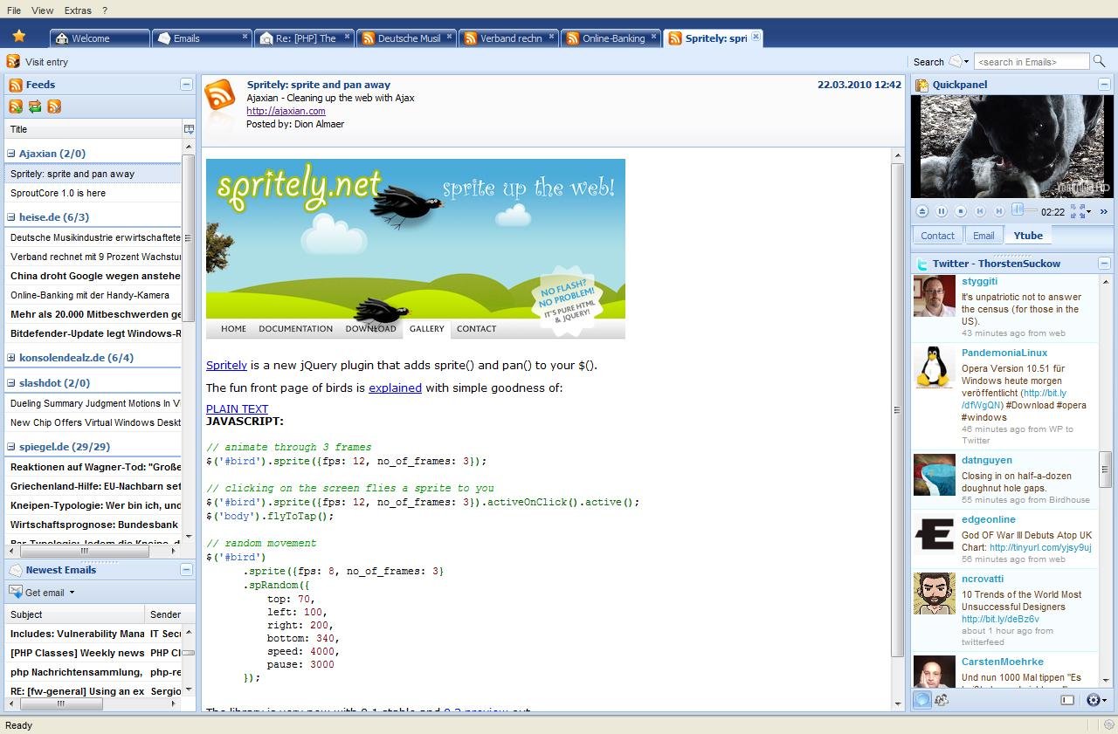Viewport: 1118px width, 734px height.
Task: Open the Extras menu
Action: 77,10
